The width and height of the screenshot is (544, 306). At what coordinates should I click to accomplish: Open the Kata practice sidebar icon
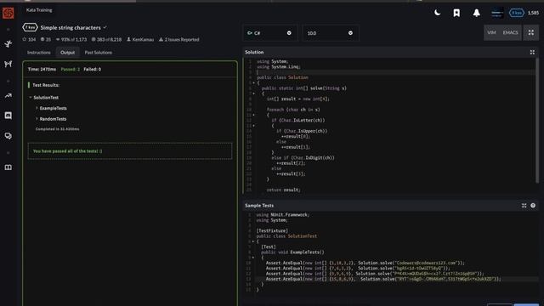(8, 43)
